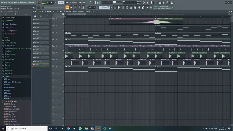Collapse the Packs folder in browser
The image size is (233, 131).
pos(6,76)
